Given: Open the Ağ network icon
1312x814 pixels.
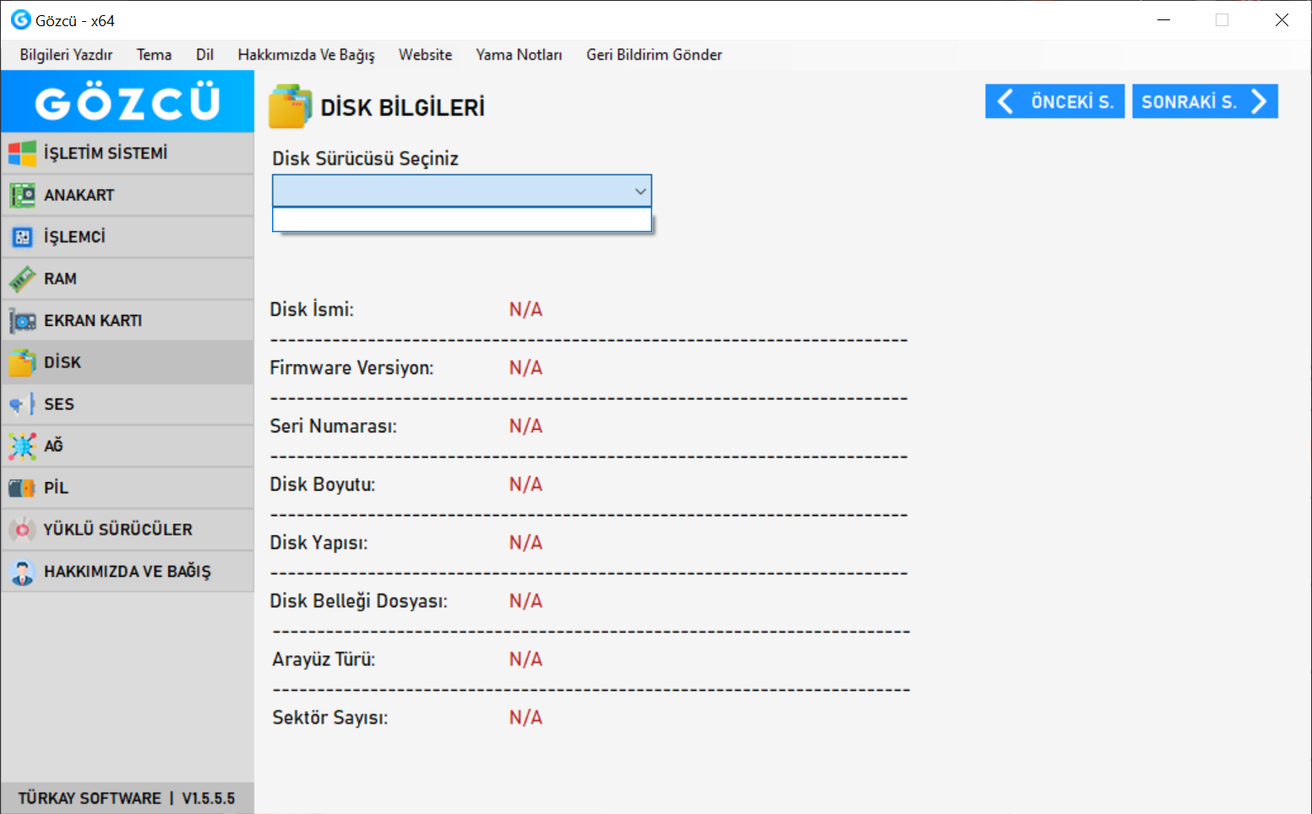Looking at the screenshot, I should (22, 446).
